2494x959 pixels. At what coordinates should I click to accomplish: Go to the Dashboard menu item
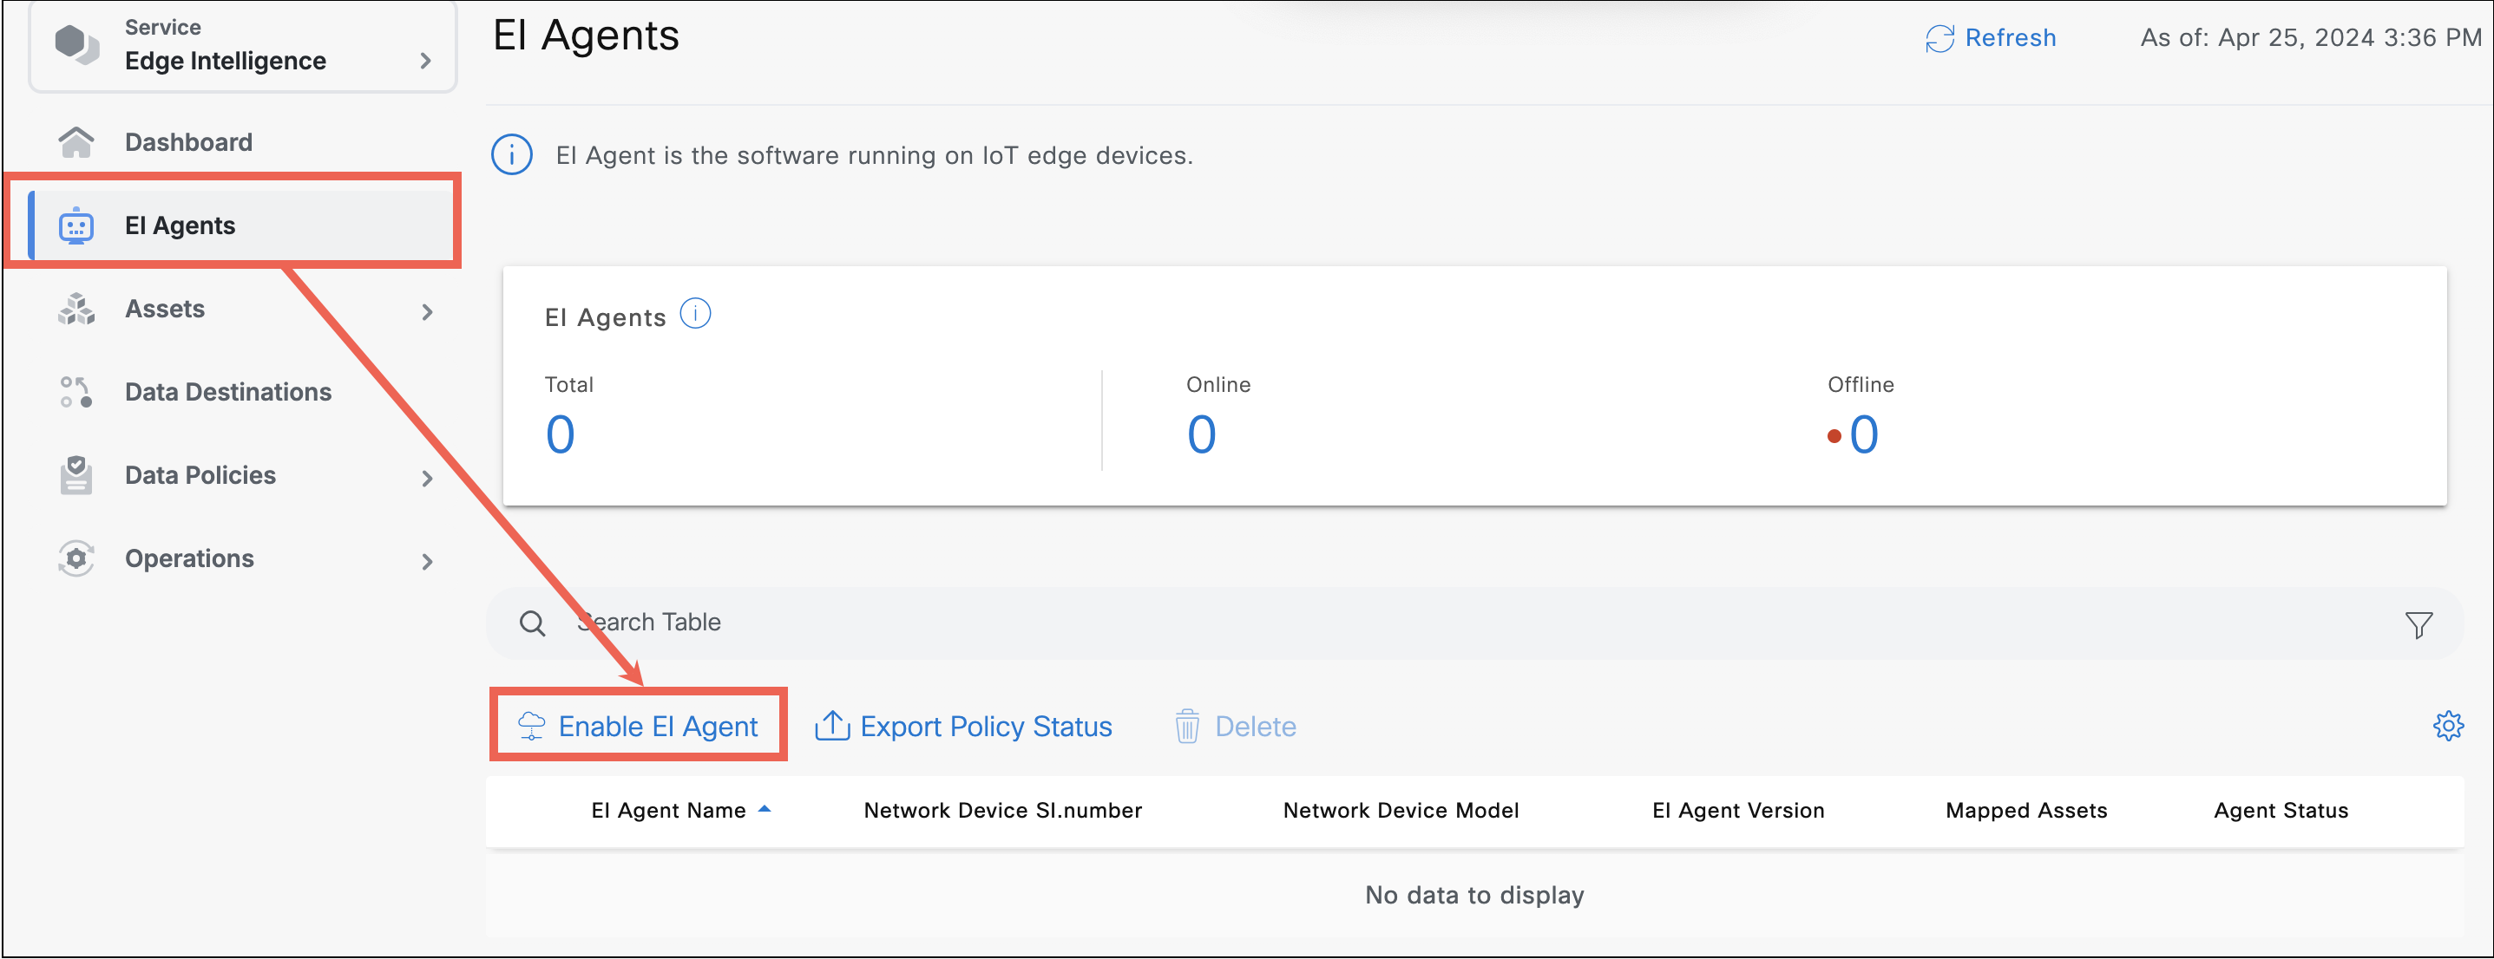pos(189,142)
